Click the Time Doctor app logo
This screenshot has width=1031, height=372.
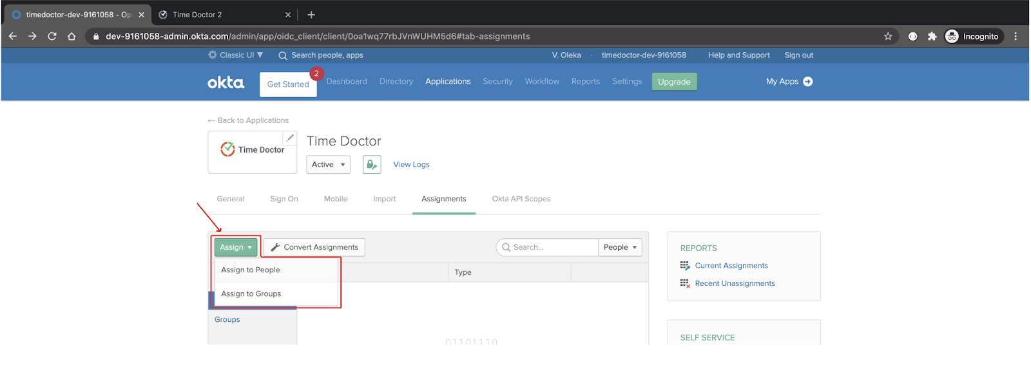tap(253, 150)
